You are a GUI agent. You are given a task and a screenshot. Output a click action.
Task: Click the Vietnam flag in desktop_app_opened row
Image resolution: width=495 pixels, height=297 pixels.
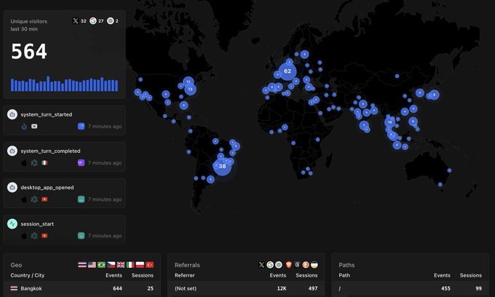point(44,199)
